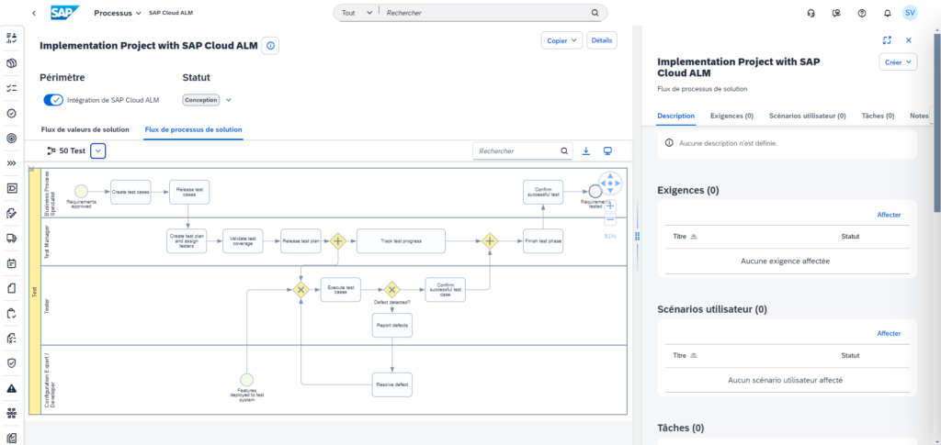Zoom in on the diagram with plus

(610, 206)
